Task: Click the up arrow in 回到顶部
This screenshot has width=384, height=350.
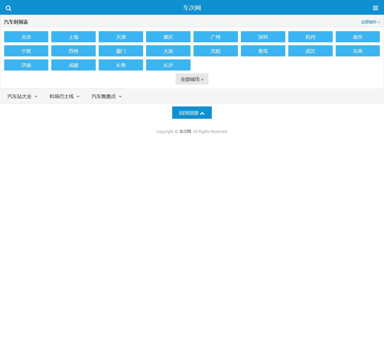Action: click(x=202, y=113)
